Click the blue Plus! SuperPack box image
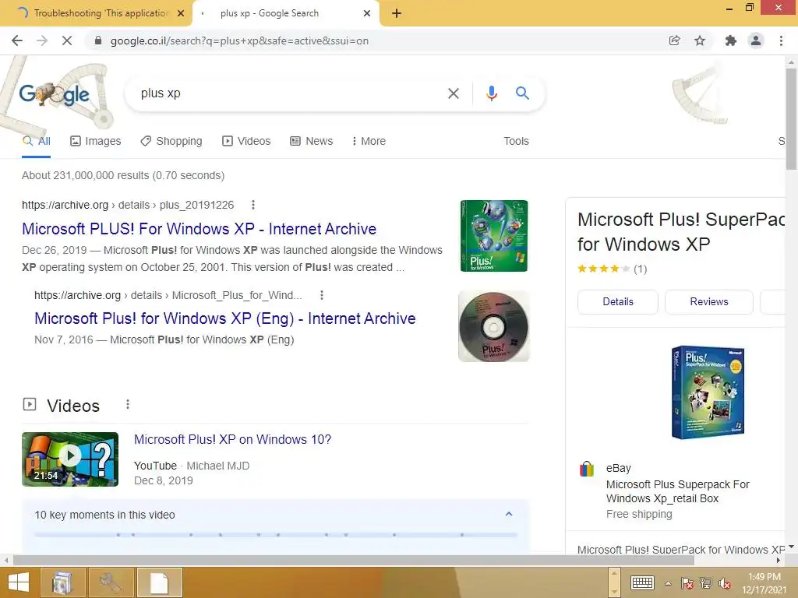 (x=708, y=392)
